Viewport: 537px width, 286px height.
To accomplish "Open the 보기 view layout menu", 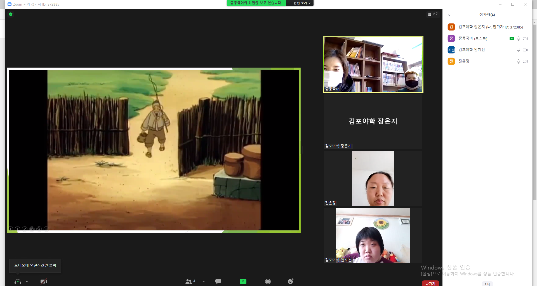I will pyautogui.click(x=433, y=14).
